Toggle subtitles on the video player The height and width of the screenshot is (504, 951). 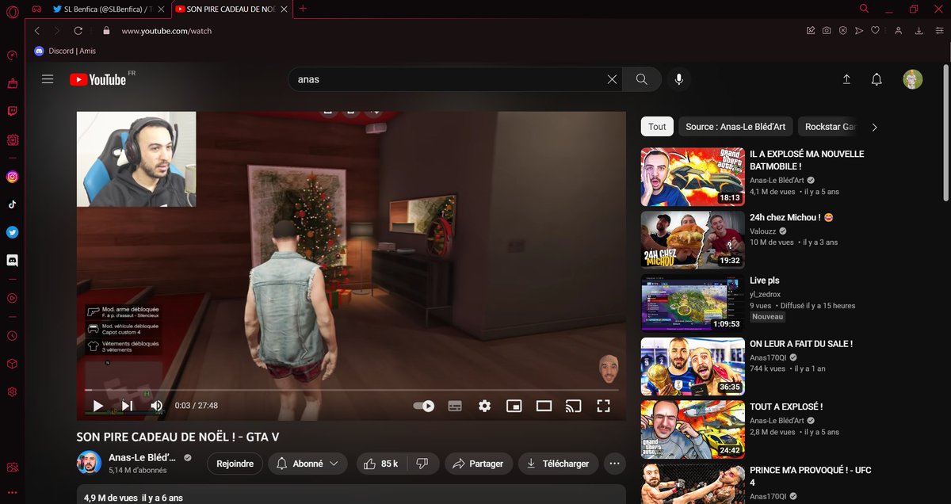click(x=455, y=406)
